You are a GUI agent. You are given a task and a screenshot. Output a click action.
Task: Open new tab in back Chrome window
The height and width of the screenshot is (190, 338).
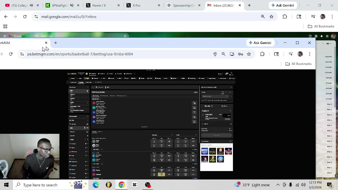pos(249,5)
